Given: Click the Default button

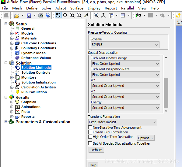Looking at the screenshot, I should tap(96, 150).
